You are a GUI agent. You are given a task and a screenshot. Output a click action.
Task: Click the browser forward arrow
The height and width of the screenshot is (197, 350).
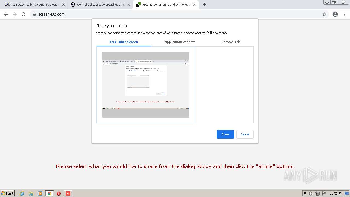point(15,14)
